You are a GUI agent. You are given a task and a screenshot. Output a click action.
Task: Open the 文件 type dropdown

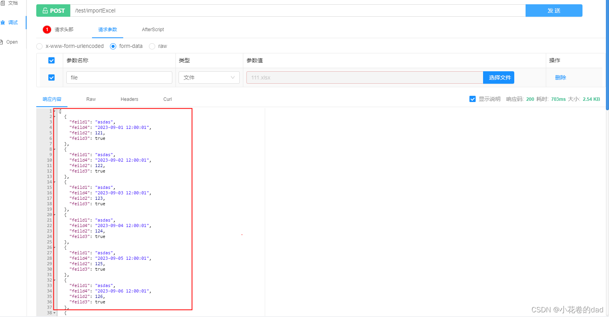[209, 77]
